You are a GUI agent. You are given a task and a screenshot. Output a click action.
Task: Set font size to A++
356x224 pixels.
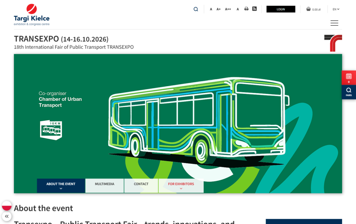(228, 9)
